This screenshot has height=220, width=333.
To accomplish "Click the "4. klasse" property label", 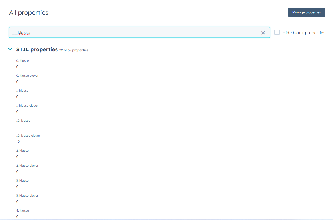I will point(23,211).
